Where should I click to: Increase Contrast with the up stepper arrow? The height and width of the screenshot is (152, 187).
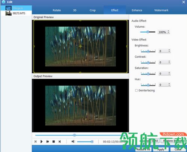point(169,61)
